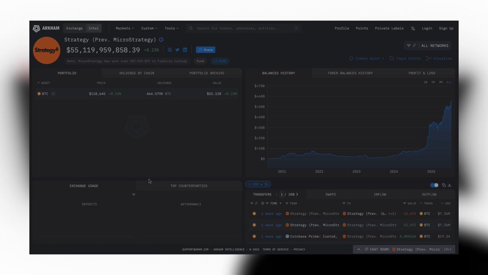Click the Strategy orange logo avatar
The height and width of the screenshot is (275, 488).
tap(47, 50)
